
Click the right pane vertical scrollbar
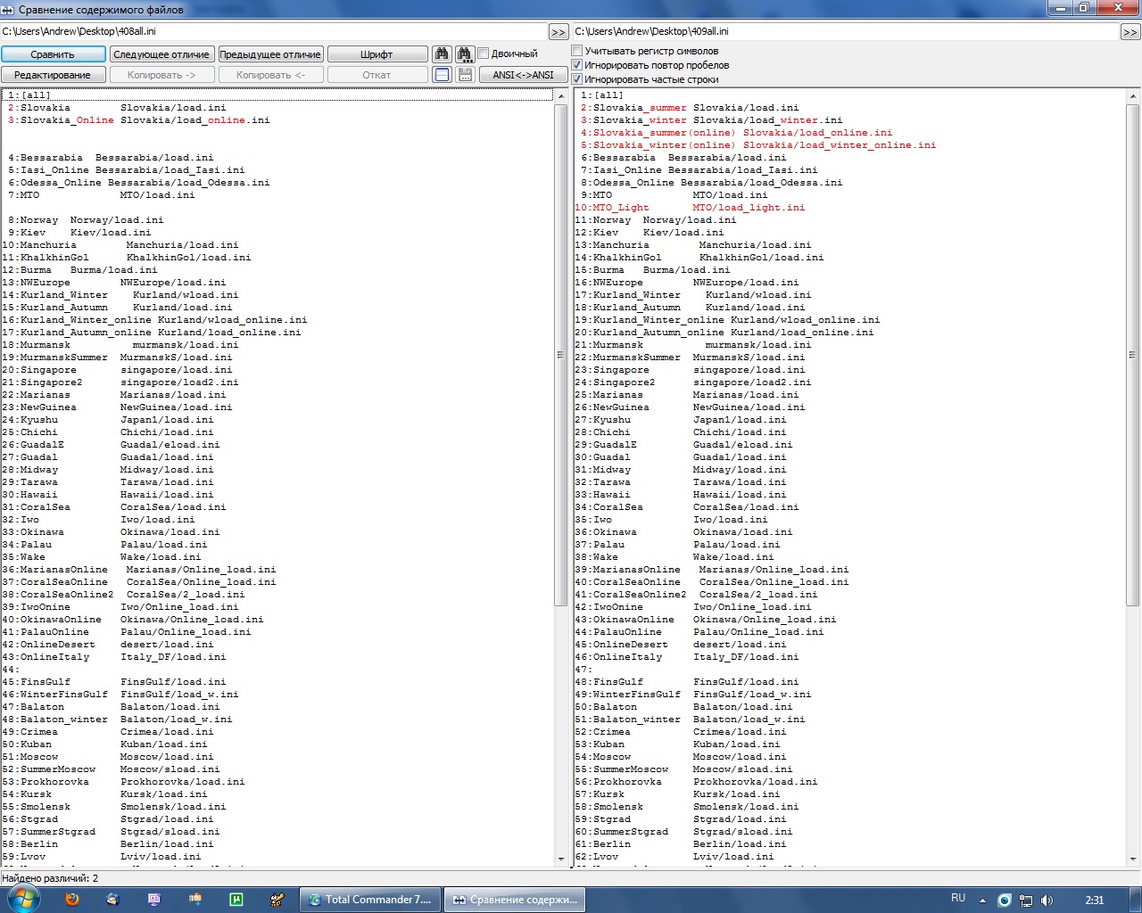click(1133, 355)
